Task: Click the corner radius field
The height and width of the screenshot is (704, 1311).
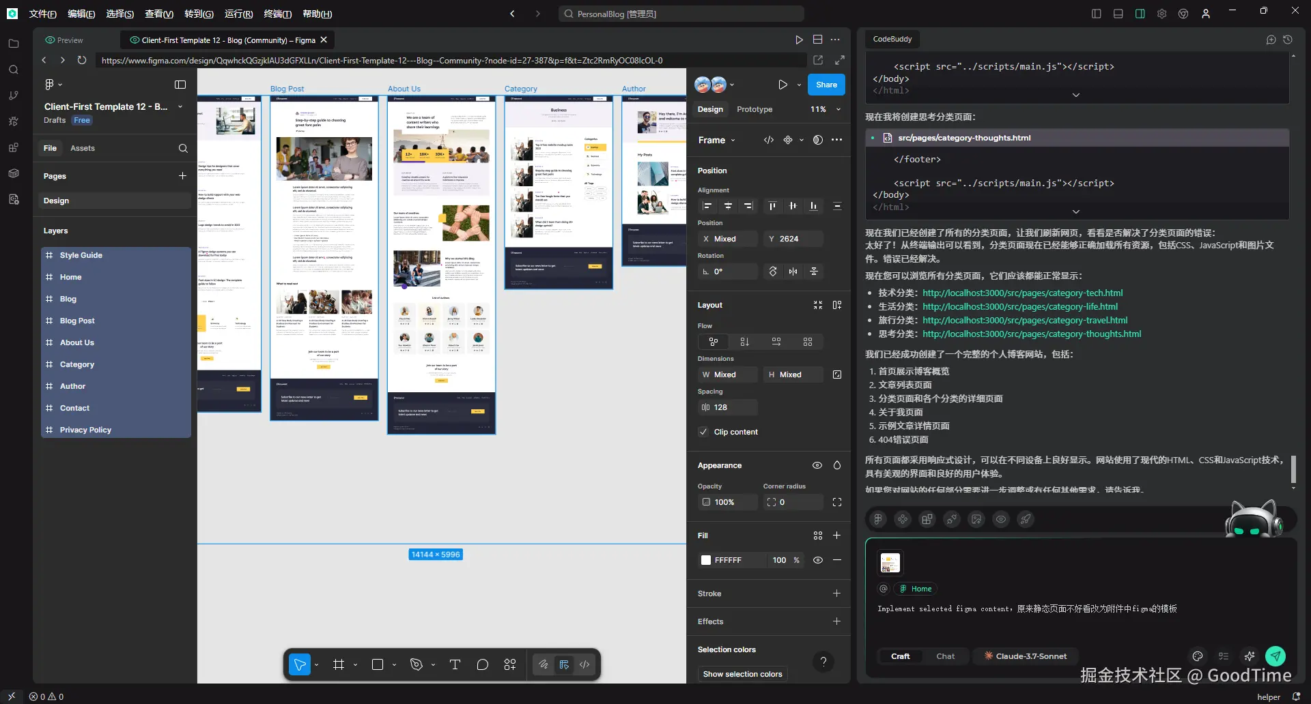Action: click(793, 502)
